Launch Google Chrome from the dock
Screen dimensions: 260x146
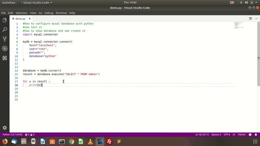pos(71,142)
